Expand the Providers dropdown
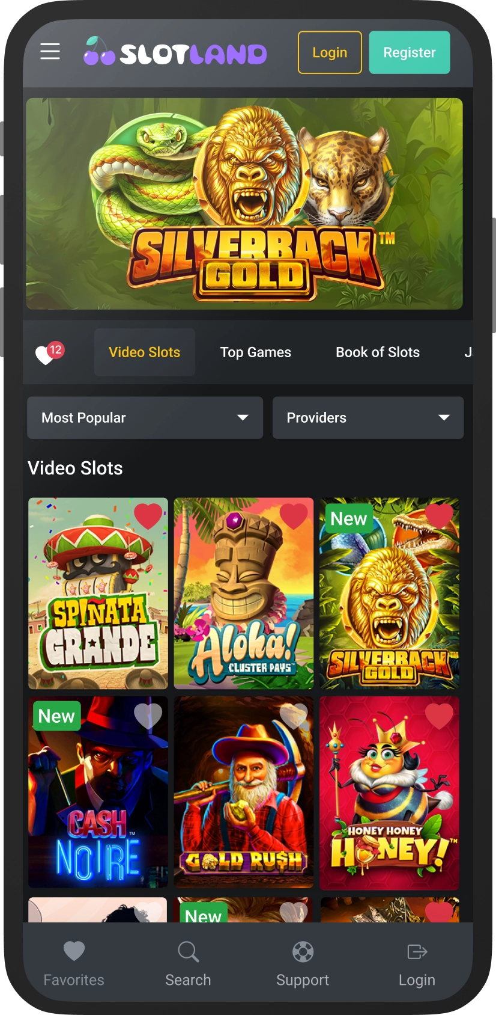496x1015 pixels. [x=368, y=417]
